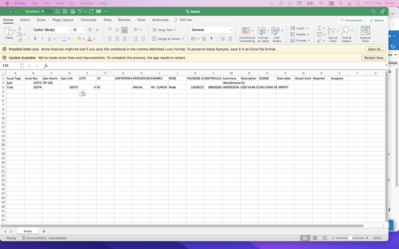399x249 pixels.
Task: Apply cell borders icon
Action: point(64,39)
